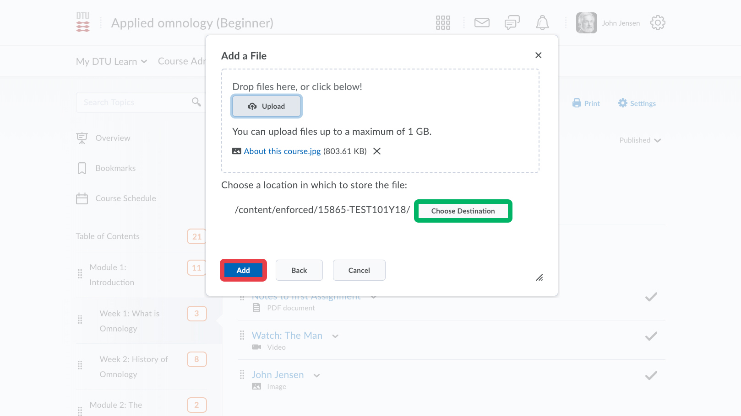Go to the Course Schedule section
741x416 pixels.
click(x=125, y=198)
